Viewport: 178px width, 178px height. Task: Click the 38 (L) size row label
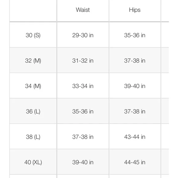(x=33, y=137)
